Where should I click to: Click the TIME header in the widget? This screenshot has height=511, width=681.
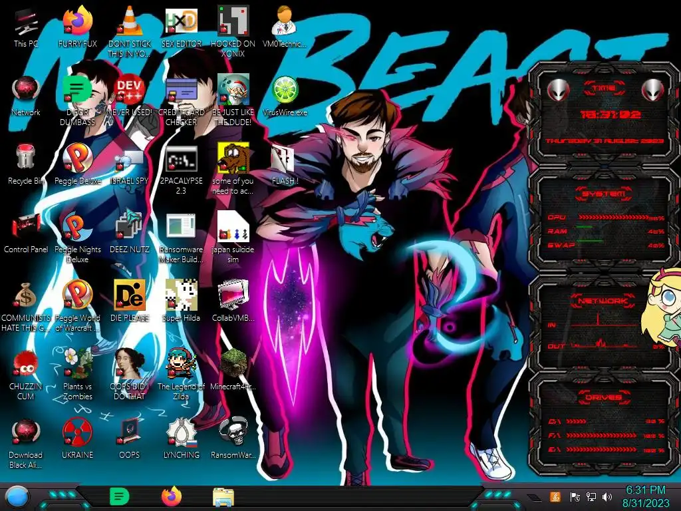[603, 88]
